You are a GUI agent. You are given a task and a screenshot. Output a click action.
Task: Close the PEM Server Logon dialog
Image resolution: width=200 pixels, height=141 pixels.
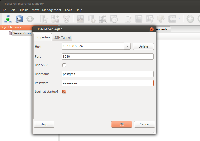tap(152, 29)
